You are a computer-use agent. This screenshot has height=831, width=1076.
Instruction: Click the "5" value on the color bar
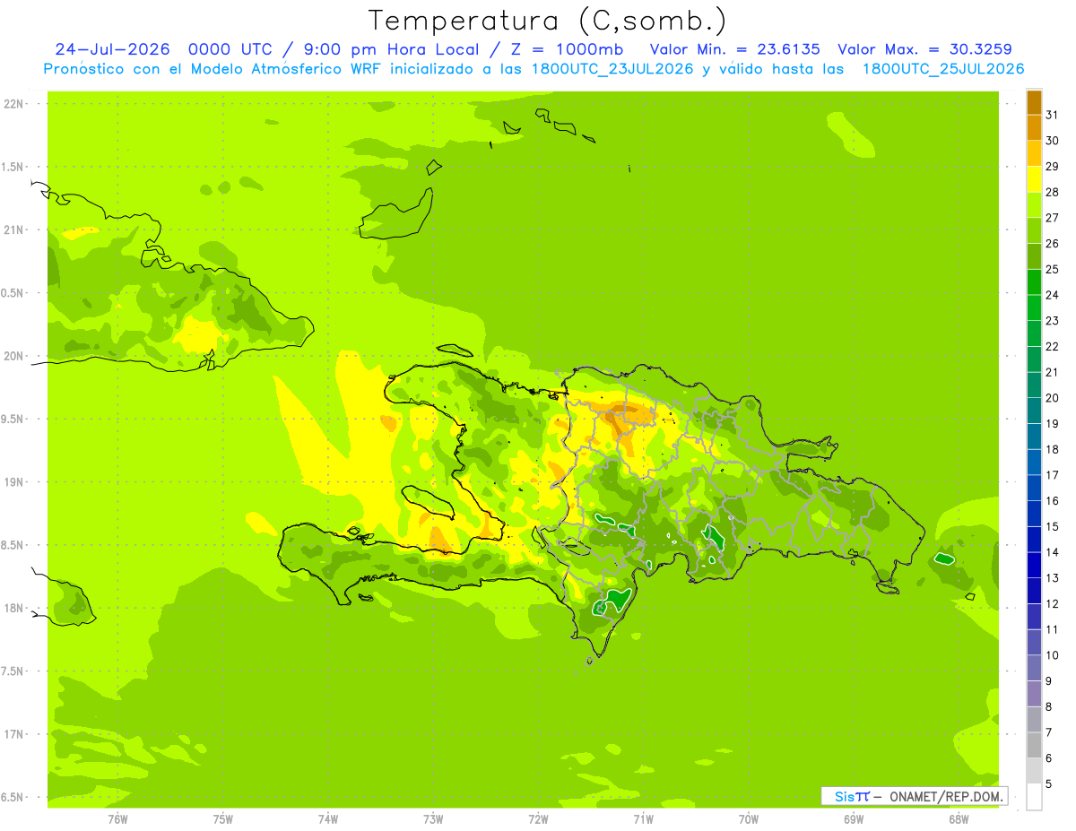point(1049,783)
